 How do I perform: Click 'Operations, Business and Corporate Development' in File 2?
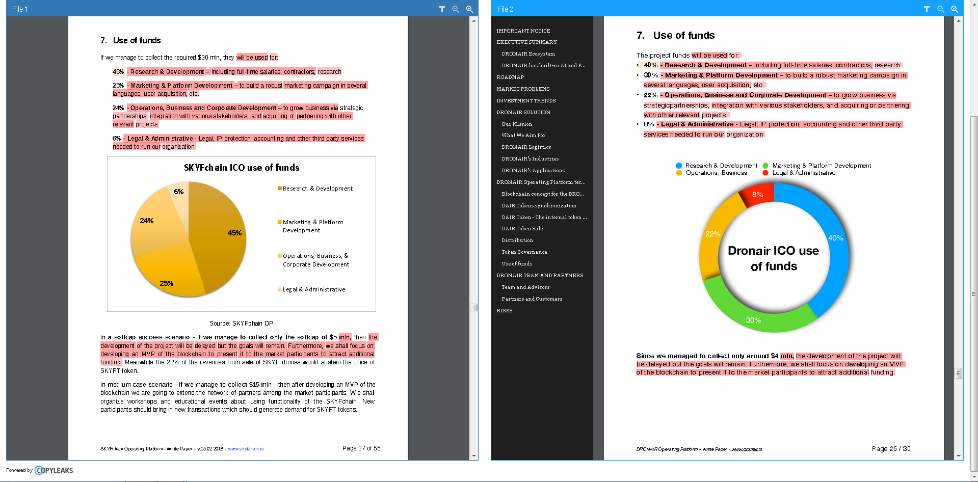click(x=745, y=95)
